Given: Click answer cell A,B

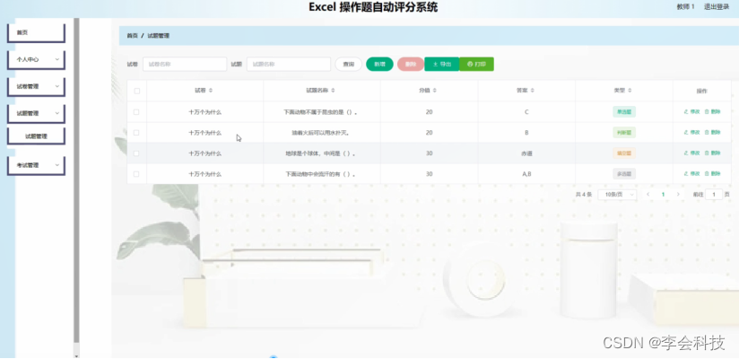Looking at the screenshot, I should tap(526, 174).
